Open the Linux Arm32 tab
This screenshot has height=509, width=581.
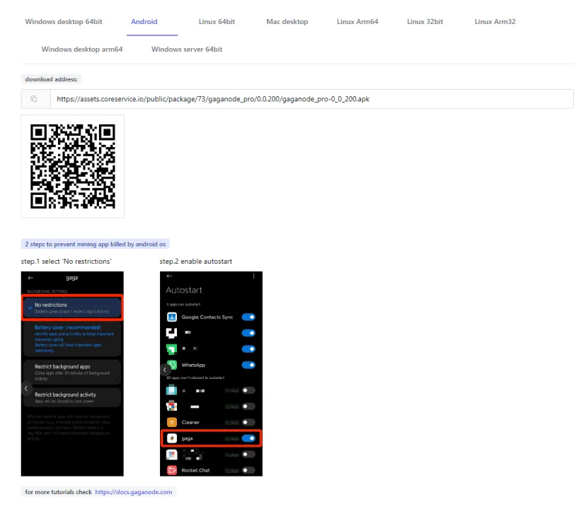(495, 21)
